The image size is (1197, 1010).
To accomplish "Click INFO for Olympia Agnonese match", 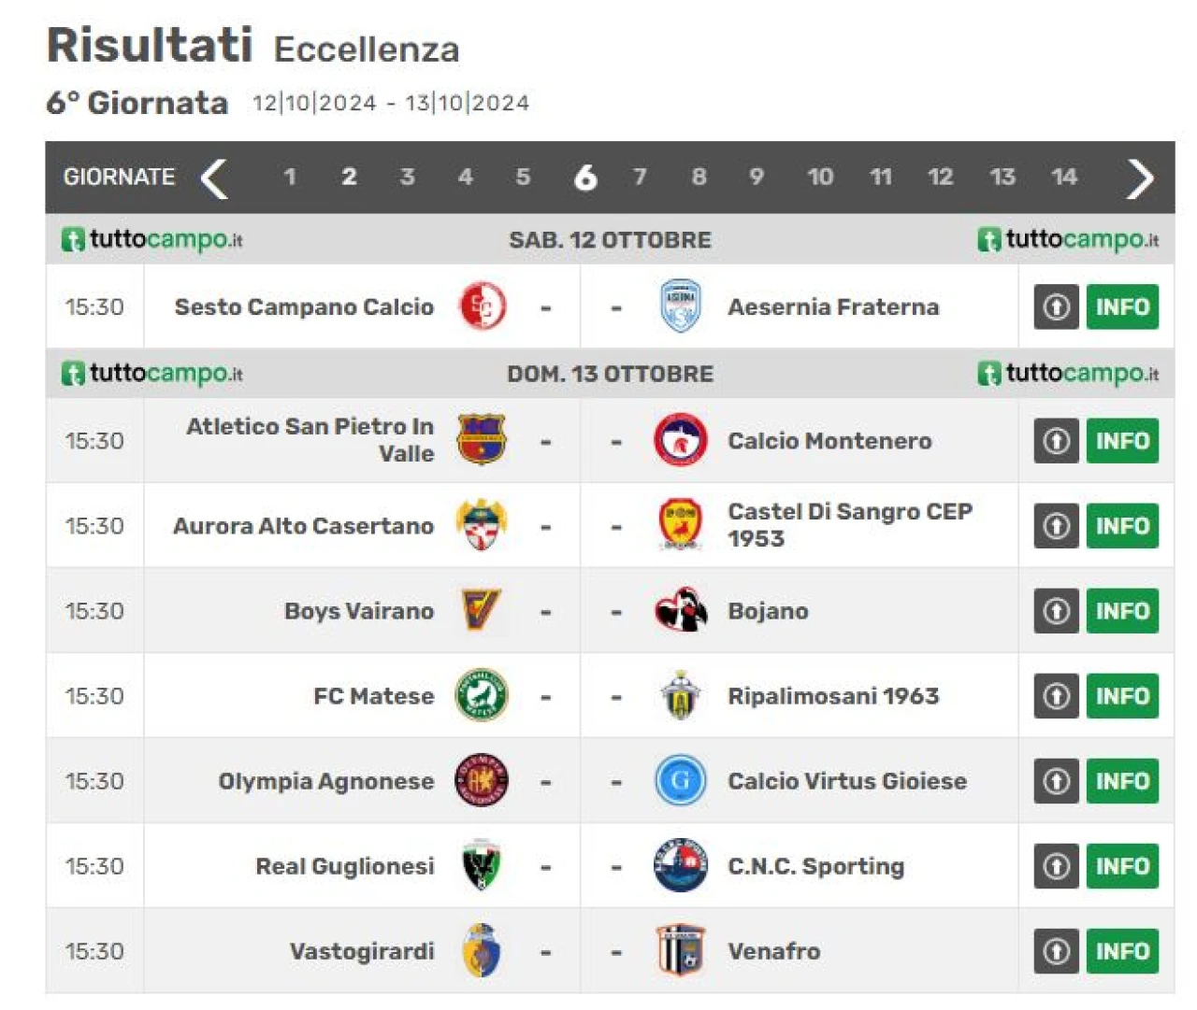I will click(1122, 781).
